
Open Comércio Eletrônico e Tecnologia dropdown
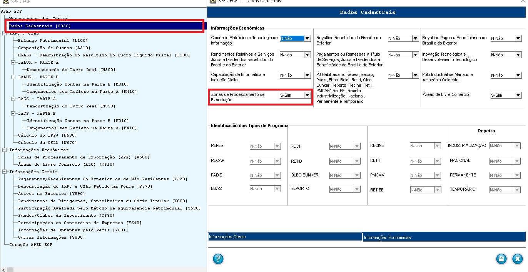307,38
